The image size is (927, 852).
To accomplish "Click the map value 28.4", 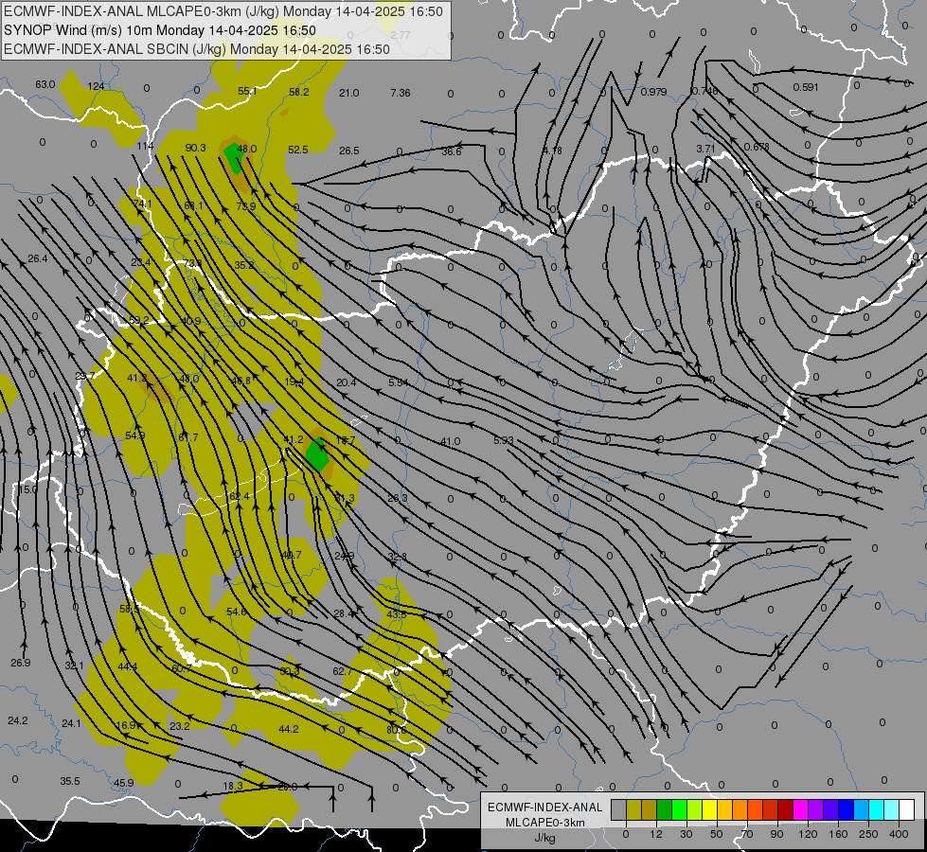I will (x=344, y=613).
